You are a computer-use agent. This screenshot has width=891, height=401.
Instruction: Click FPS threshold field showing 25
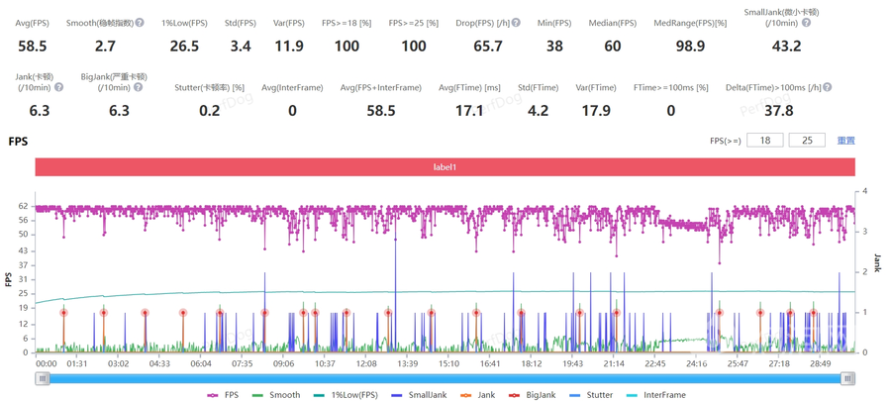point(807,141)
